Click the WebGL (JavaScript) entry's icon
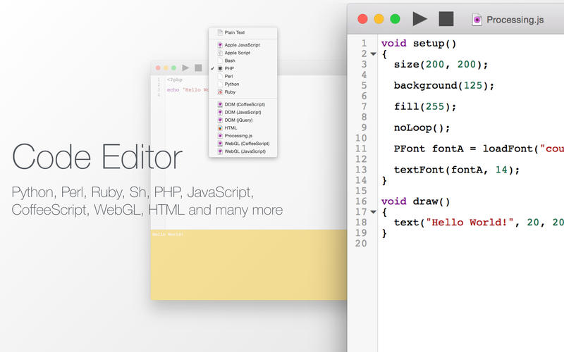This screenshot has width=564, height=352. (220, 151)
